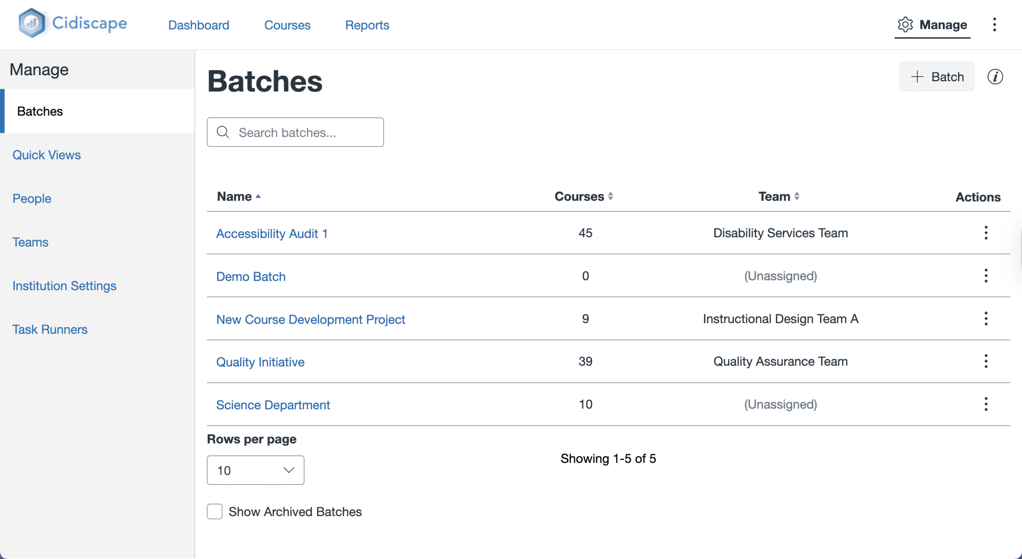The height and width of the screenshot is (559, 1022).
Task: Click the search magnifier icon
Action: pyautogui.click(x=223, y=132)
